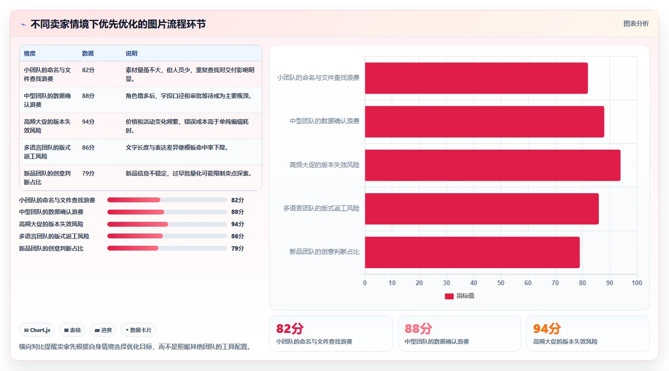Click the description starting 文字长度与表达差异

(177, 148)
